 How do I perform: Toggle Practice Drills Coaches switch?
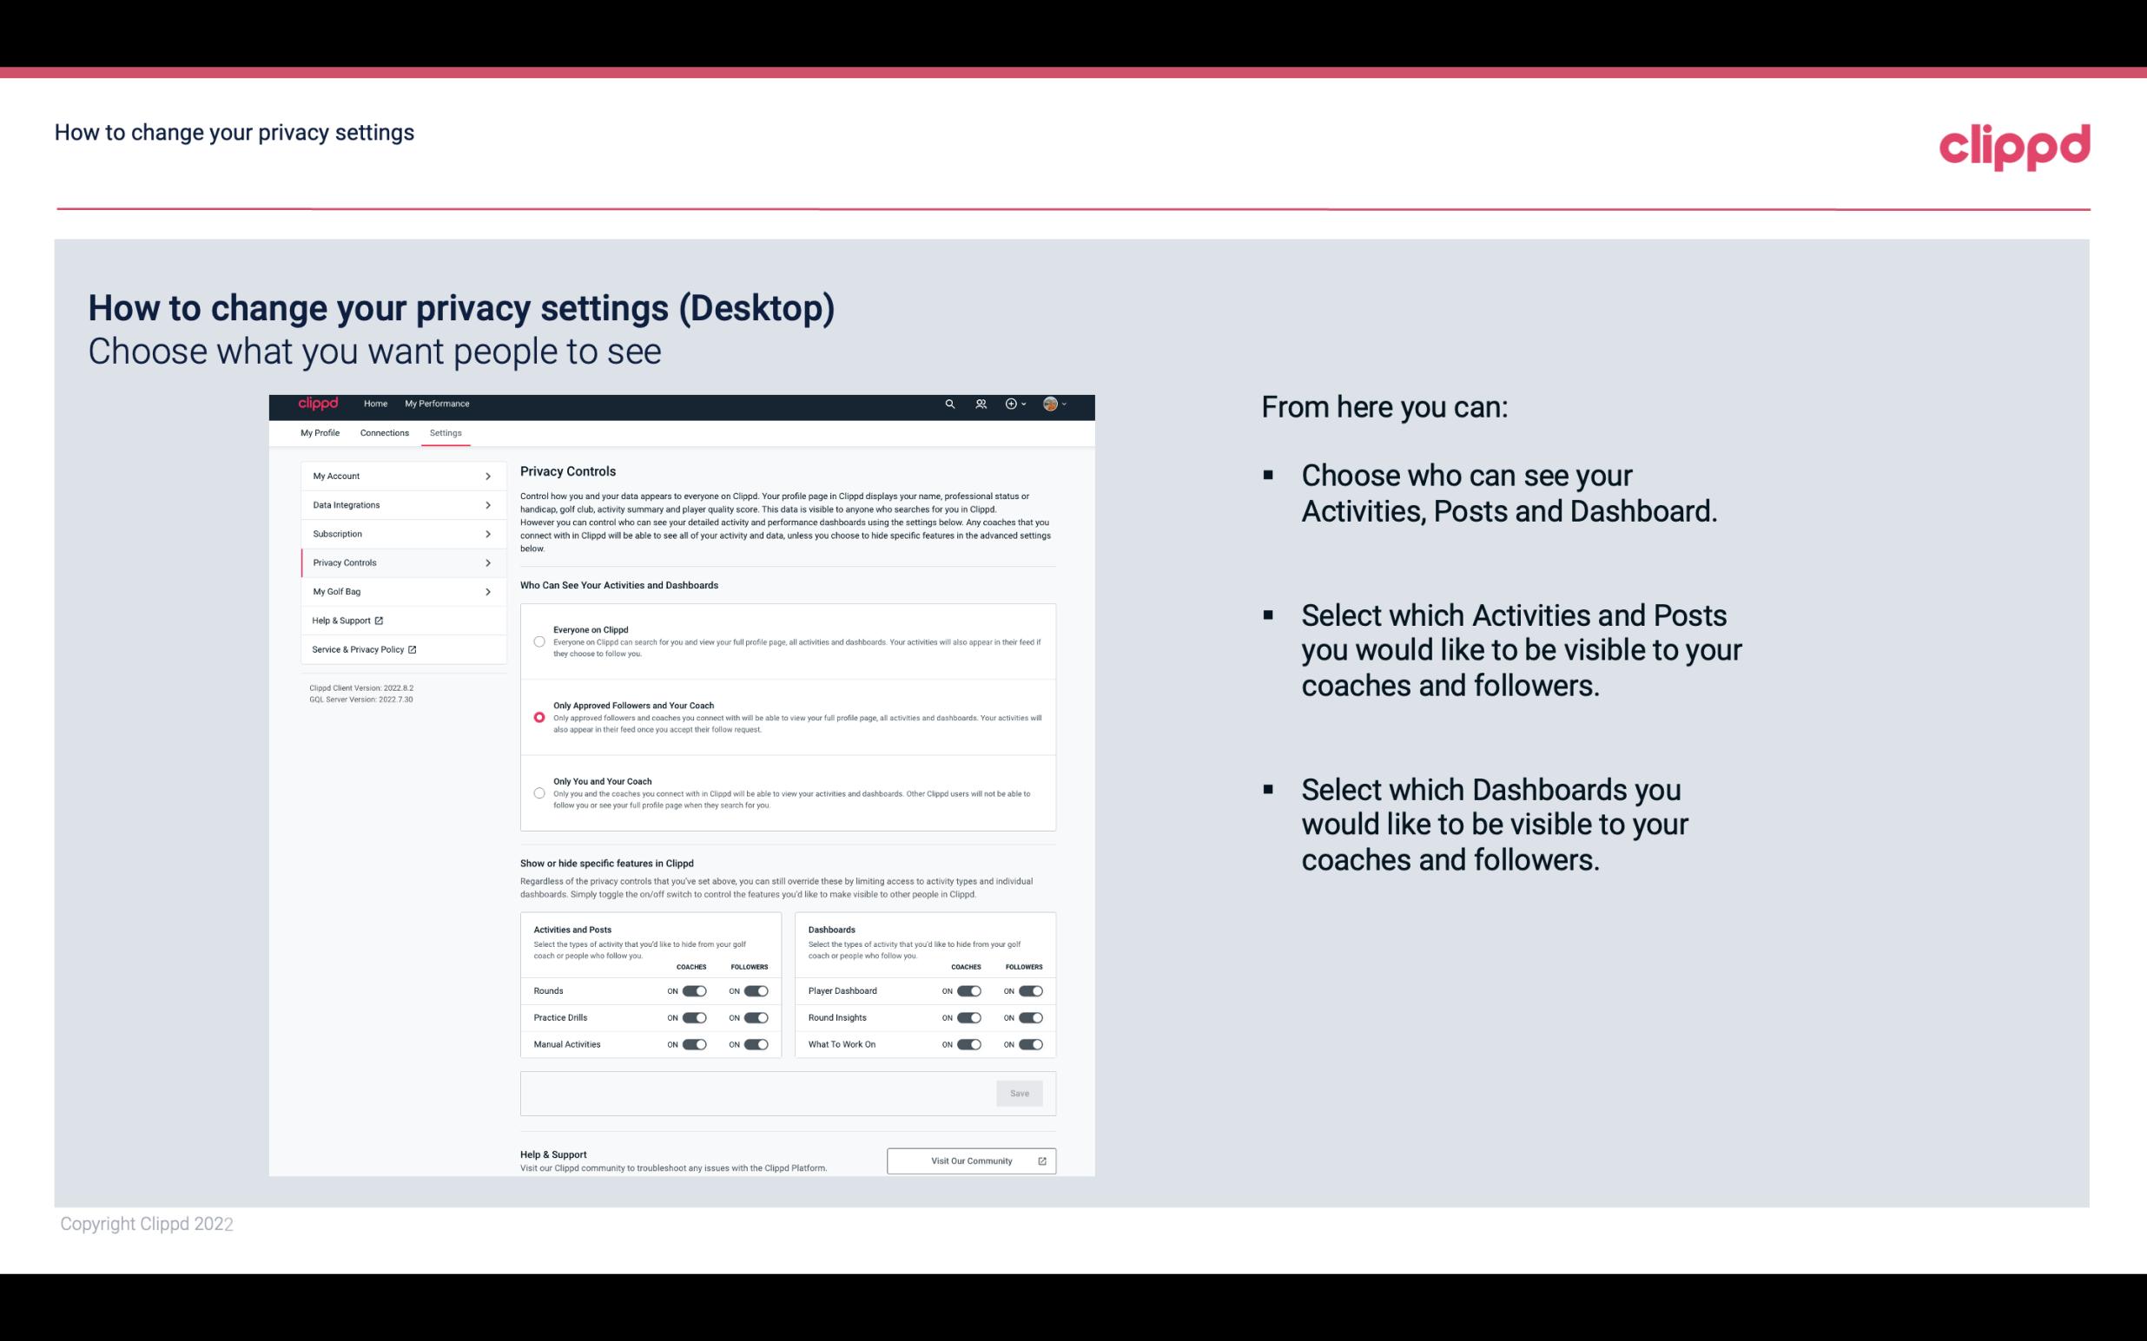coord(694,1018)
